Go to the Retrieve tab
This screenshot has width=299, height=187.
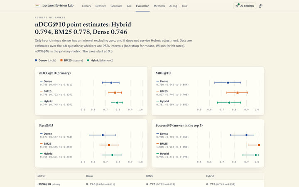(100, 6)
